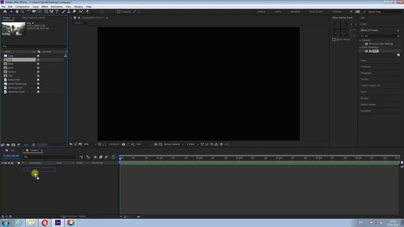Select the Rectangle shape tool

coord(46,11)
